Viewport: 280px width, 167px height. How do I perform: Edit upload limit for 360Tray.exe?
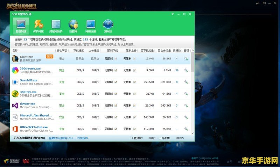click(x=134, y=94)
